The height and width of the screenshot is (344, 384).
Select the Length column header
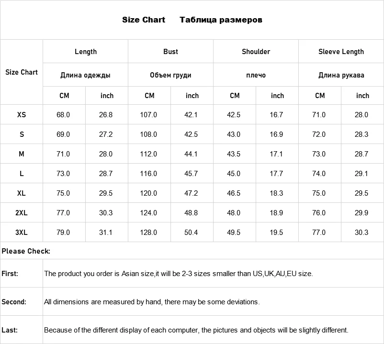point(86,52)
